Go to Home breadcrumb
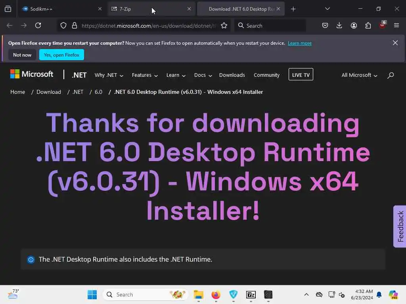The height and width of the screenshot is (304, 406). click(17, 92)
